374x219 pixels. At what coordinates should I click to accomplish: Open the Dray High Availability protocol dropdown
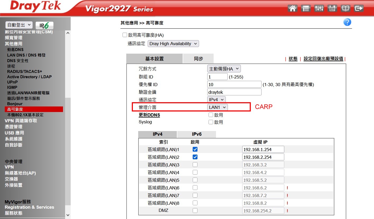(x=173, y=44)
